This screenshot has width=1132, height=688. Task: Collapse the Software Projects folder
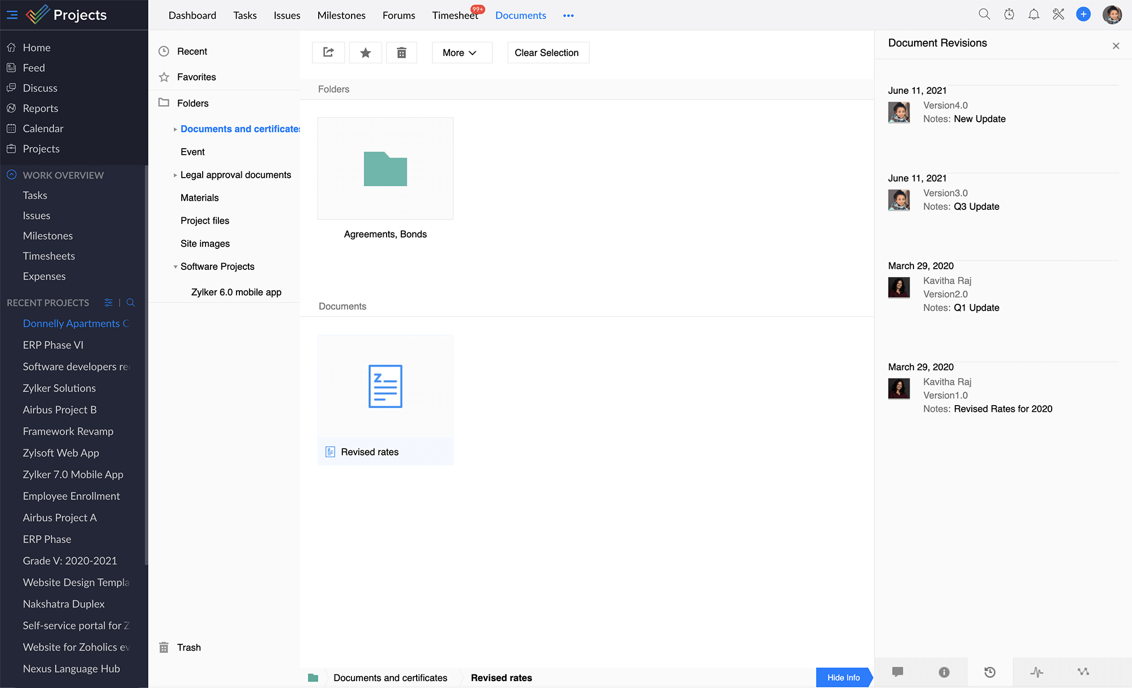point(175,267)
